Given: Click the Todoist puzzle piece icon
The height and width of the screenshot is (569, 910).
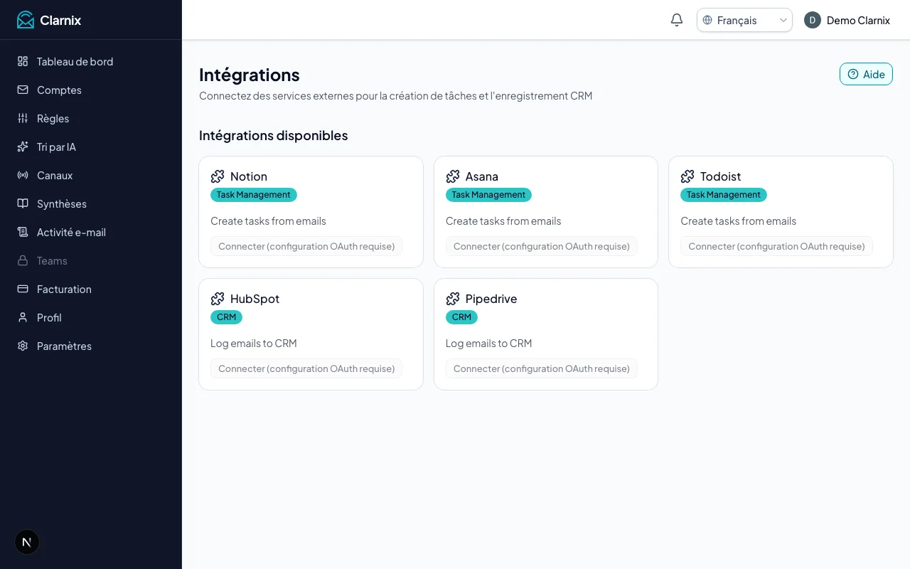Looking at the screenshot, I should [x=687, y=176].
